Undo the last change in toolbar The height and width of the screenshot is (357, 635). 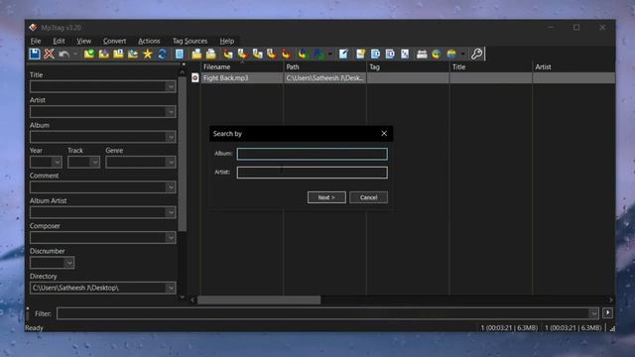(x=63, y=54)
